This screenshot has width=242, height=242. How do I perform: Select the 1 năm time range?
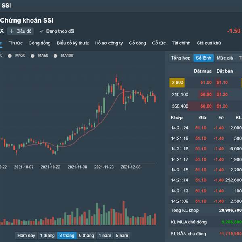(x=105, y=236)
